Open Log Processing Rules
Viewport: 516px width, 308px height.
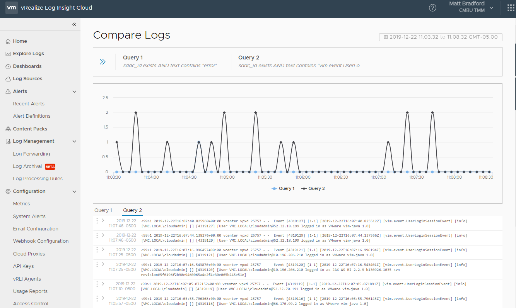[x=38, y=179]
